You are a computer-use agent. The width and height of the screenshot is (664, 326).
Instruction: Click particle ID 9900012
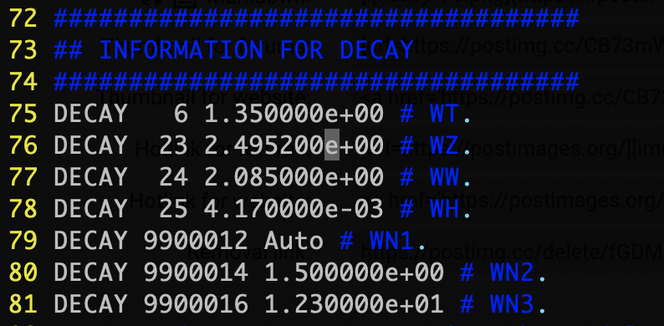click(196, 240)
